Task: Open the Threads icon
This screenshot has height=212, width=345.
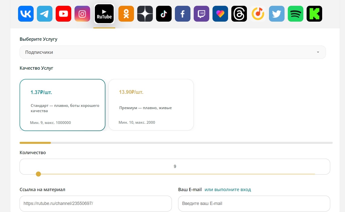Action: 239,14
